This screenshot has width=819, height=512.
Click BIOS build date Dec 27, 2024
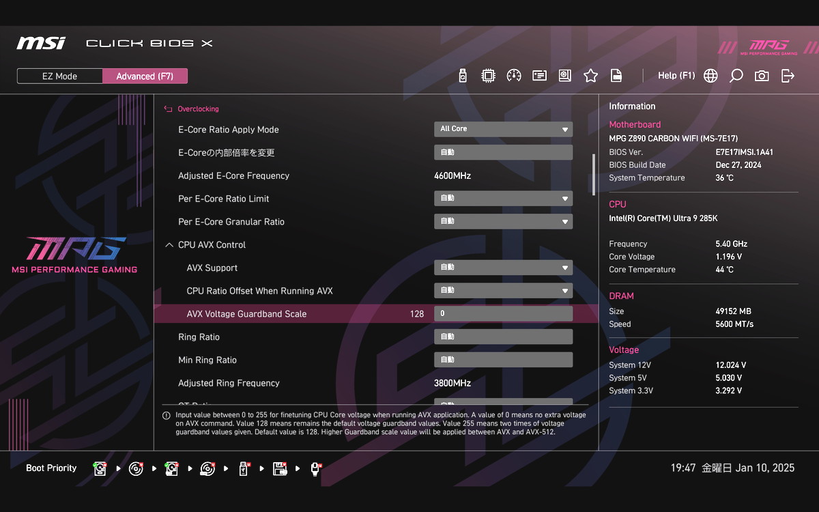[x=738, y=165]
